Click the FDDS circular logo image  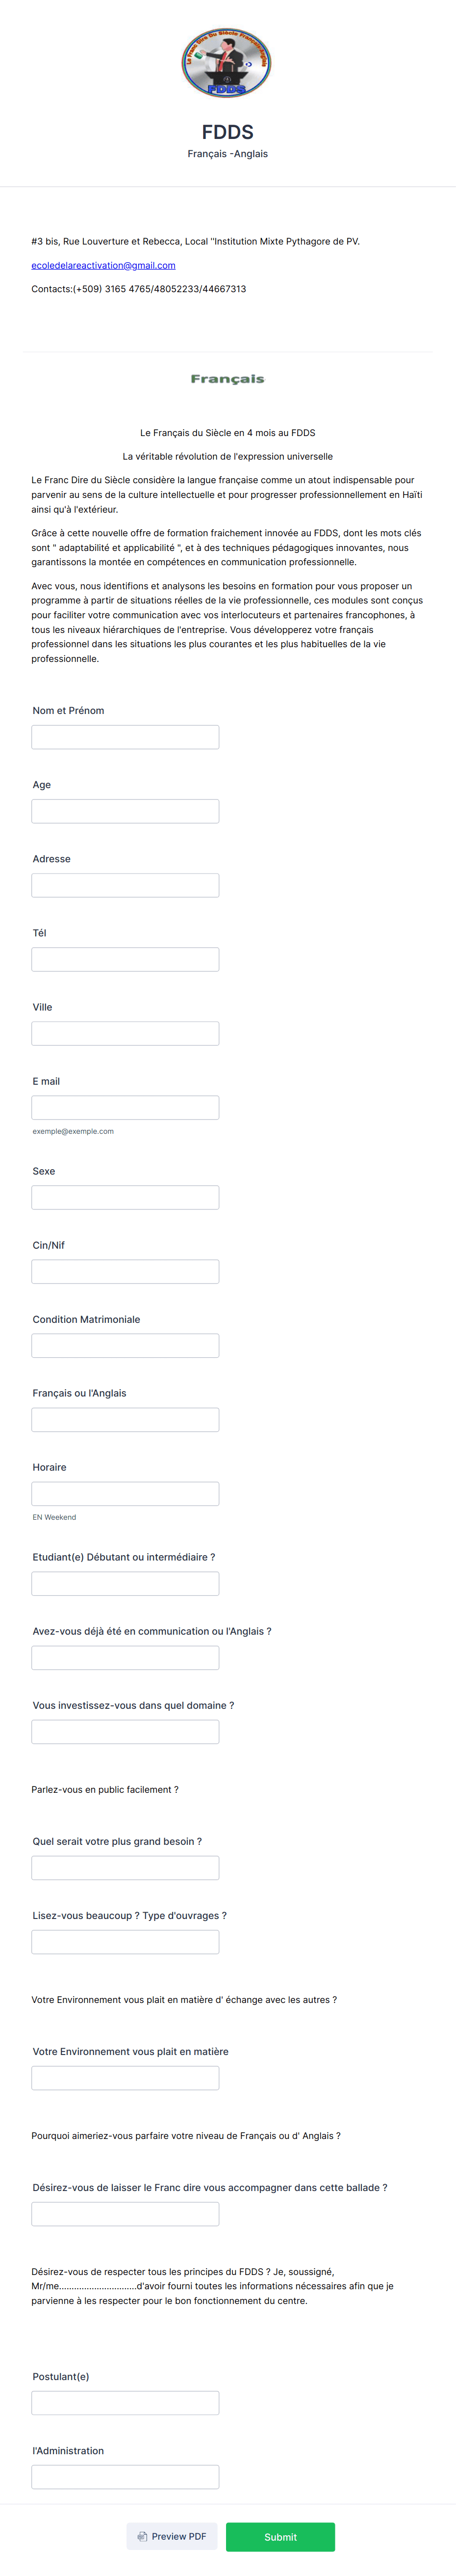(227, 63)
